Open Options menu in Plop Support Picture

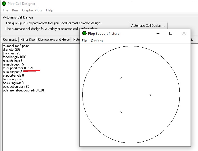97,41
